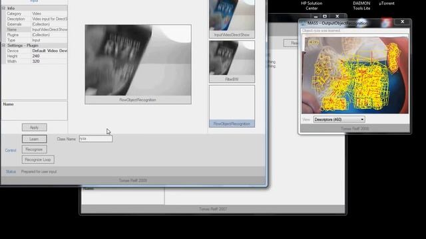Click the Apply button
The height and width of the screenshot is (239, 426).
pyautogui.click(x=34, y=127)
